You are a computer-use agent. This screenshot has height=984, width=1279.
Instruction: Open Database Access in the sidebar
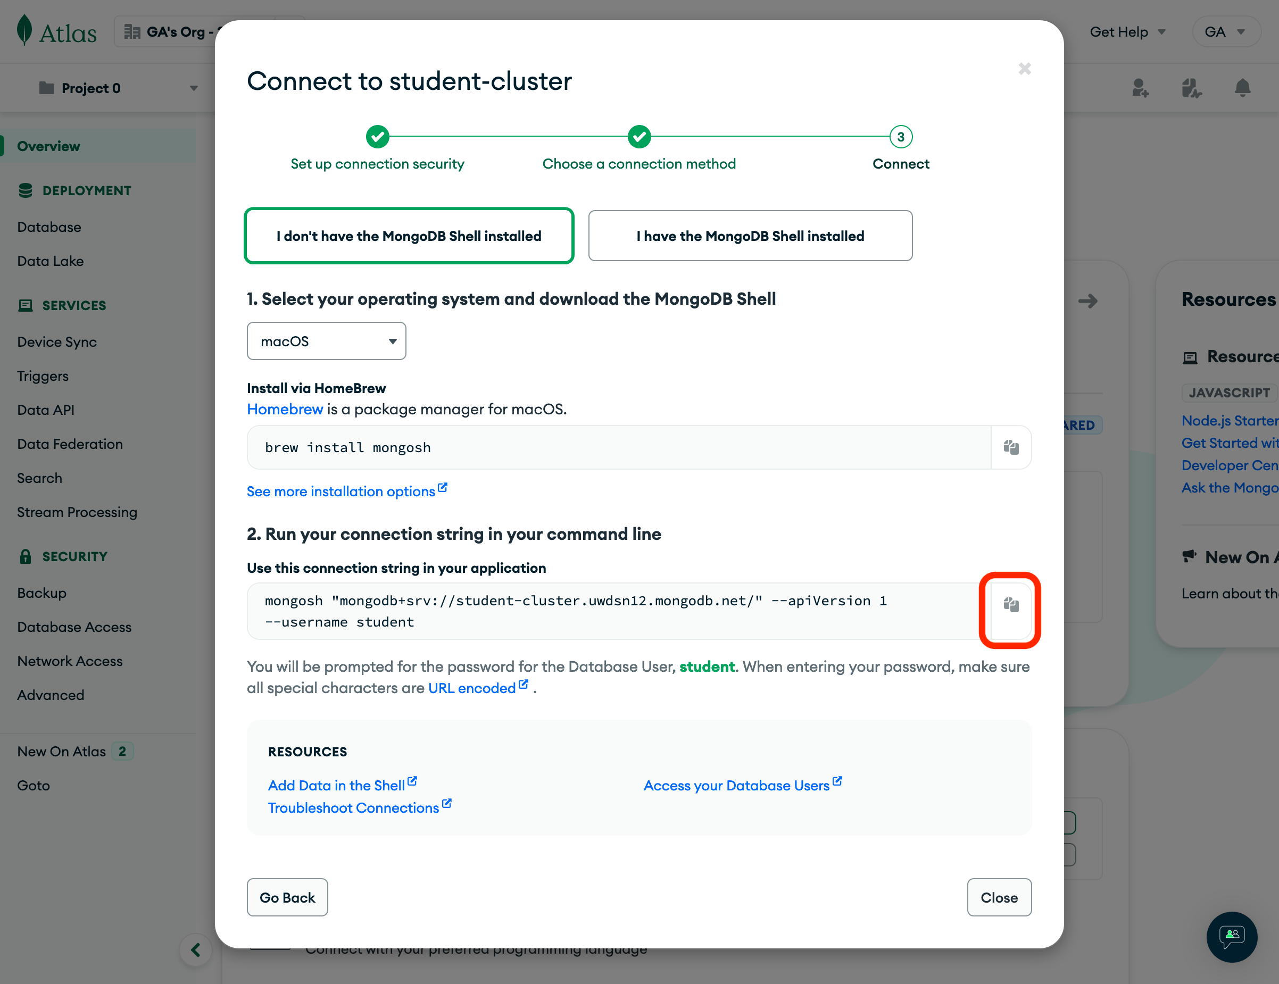(x=74, y=627)
